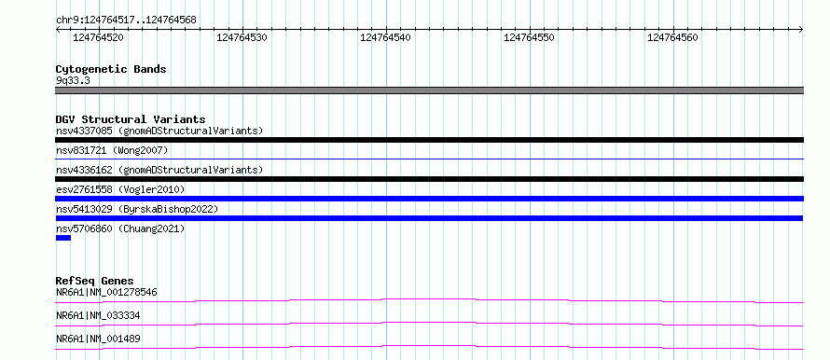Click the ruler's right end arrow
The width and height of the screenshot is (830, 360).
click(x=801, y=30)
